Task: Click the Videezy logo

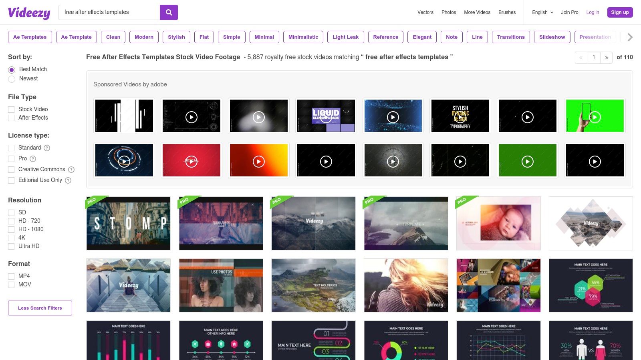Action: [29, 13]
